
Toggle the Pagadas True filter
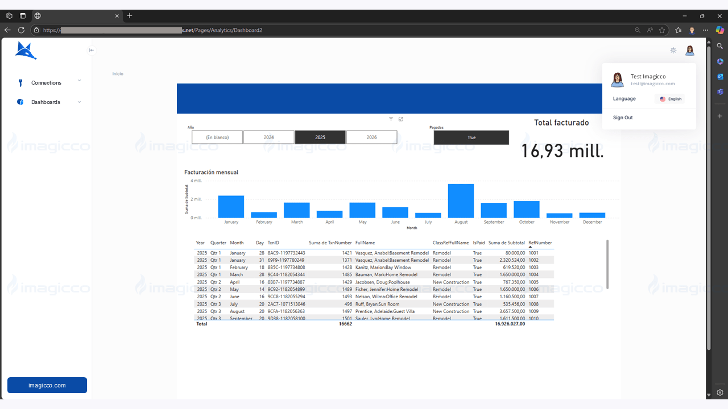click(471, 137)
